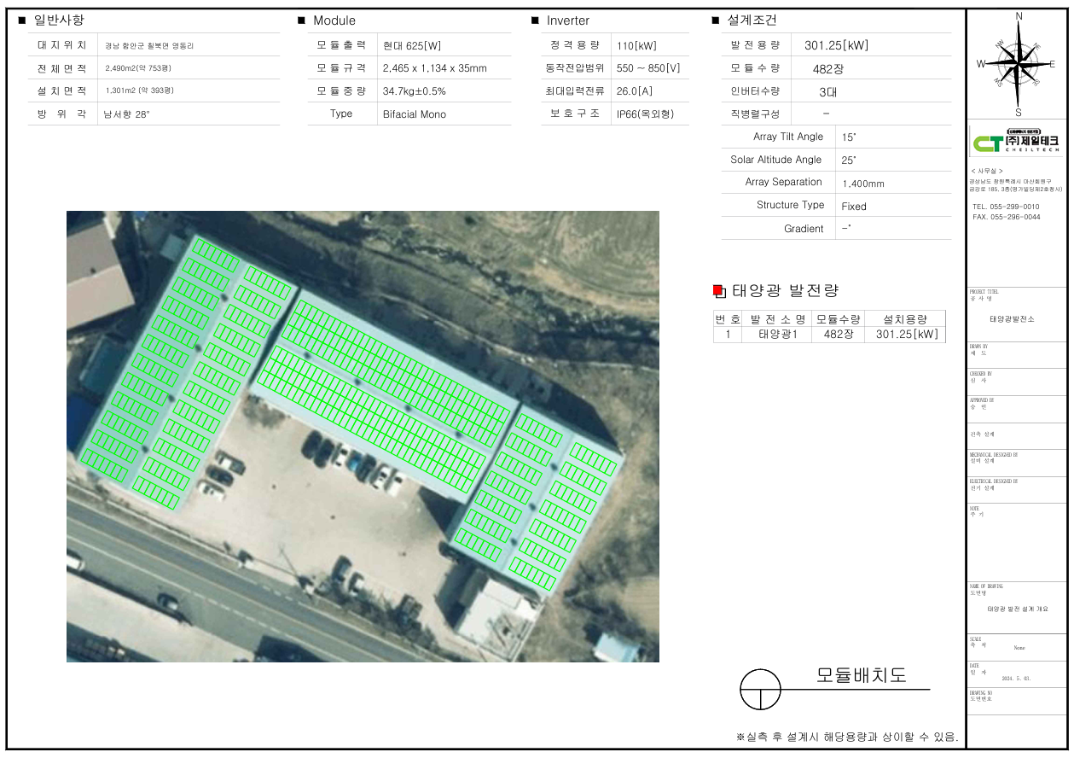Click the TEL. 055-299-0010 phone number
Screen dimensions: 1074x758
[1006, 207]
